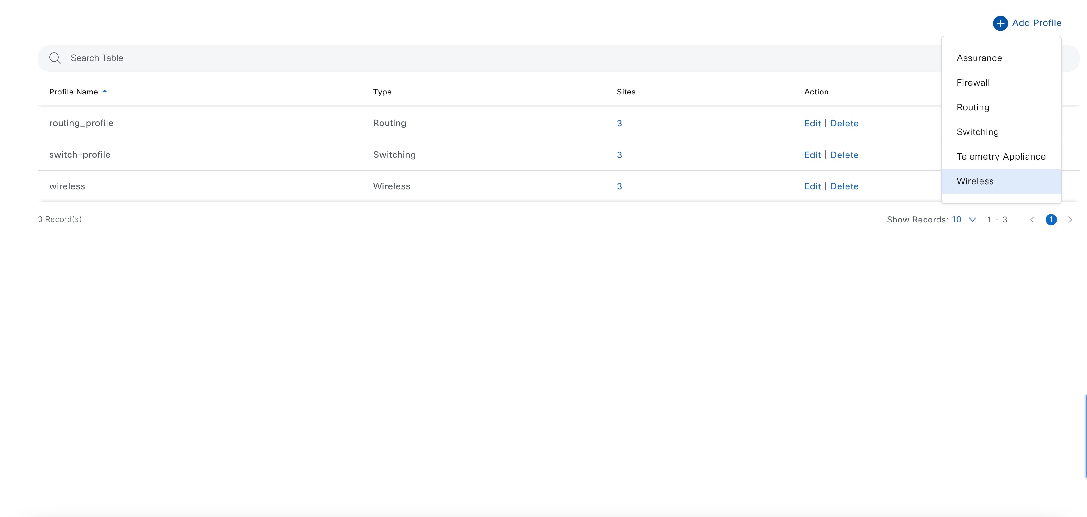The width and height of the screenshot is (1087, 517).
Task: Click the Sites count 3 for wireless
Action: 619,186
